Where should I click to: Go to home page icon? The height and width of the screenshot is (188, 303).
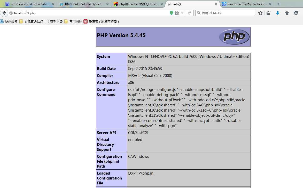point(287,13)
